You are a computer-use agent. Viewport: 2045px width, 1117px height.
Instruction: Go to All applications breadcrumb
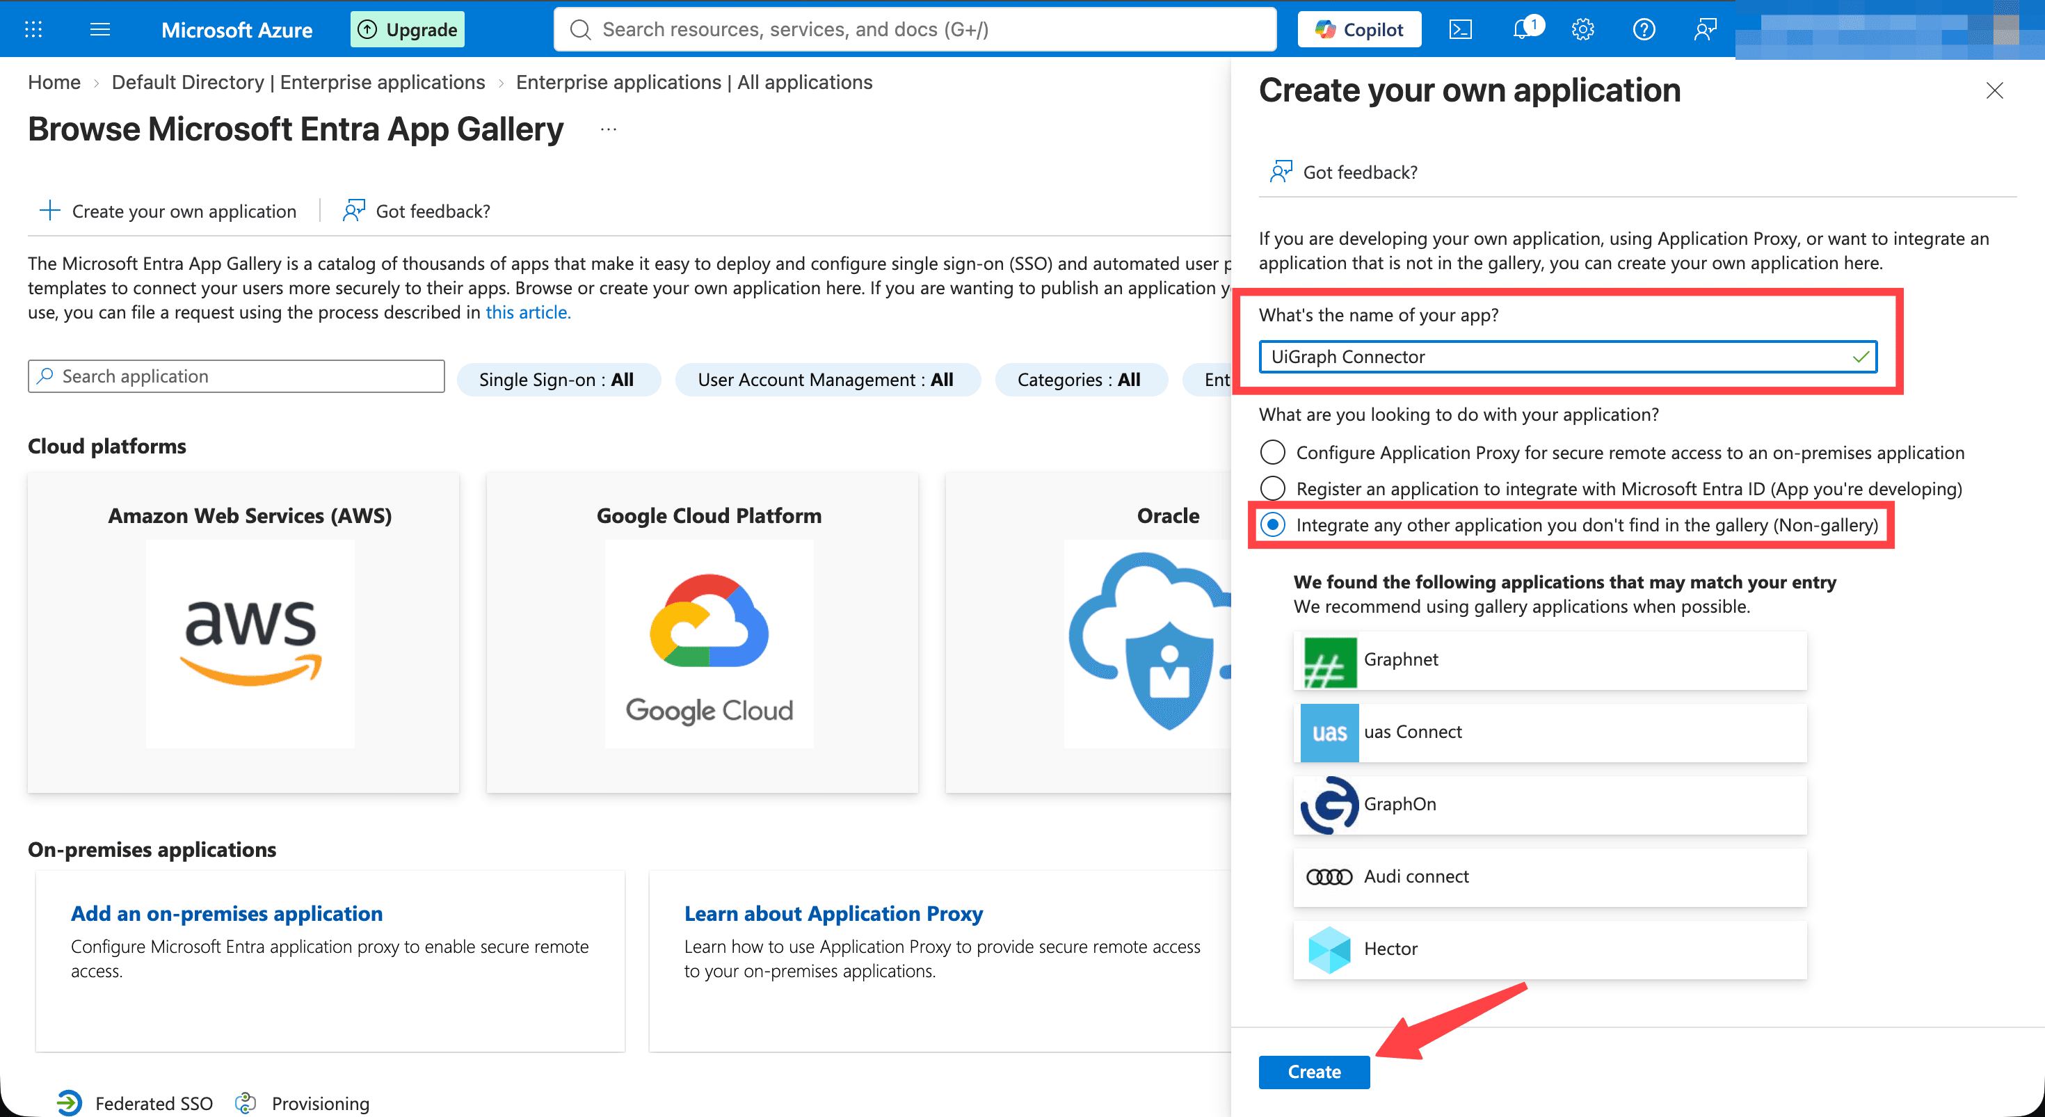pyautogui.click(x=694, y=83)
